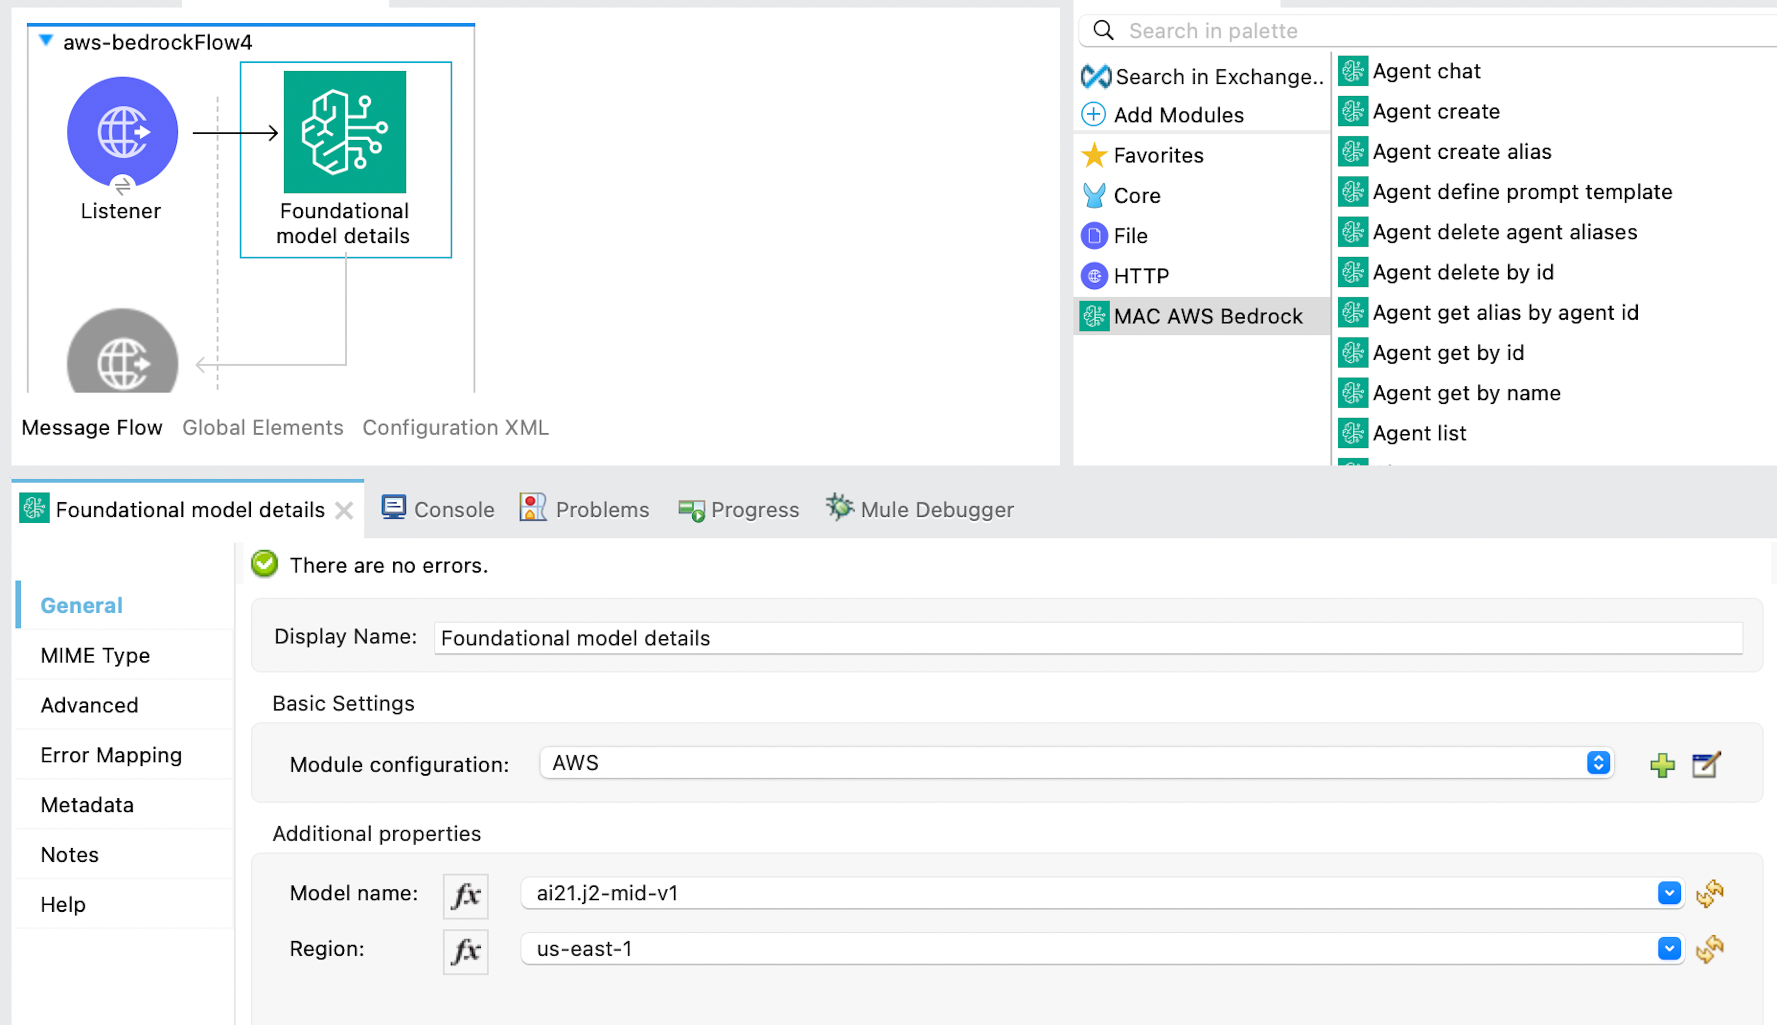Pick the Agent list operation

tap(1402, 433)
